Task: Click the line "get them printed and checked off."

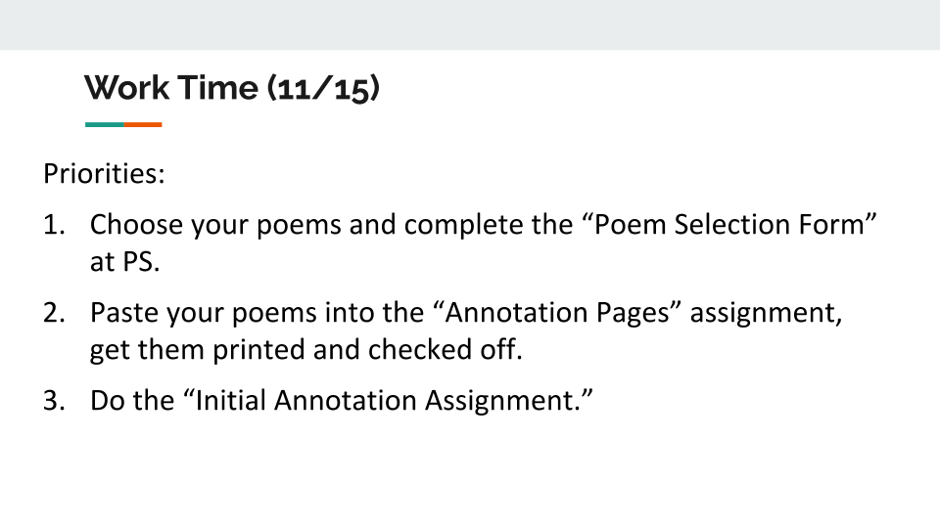Action: [x=306, y=349]
